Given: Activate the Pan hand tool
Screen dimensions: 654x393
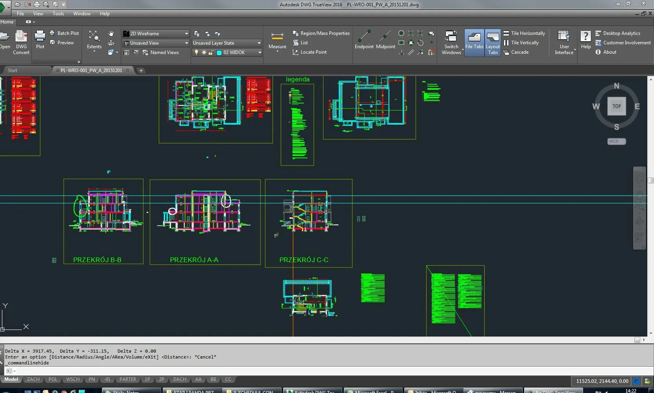Looking at the screenshot, I should tap(111, 34).
